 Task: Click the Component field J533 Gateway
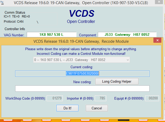tap(127, 35)
